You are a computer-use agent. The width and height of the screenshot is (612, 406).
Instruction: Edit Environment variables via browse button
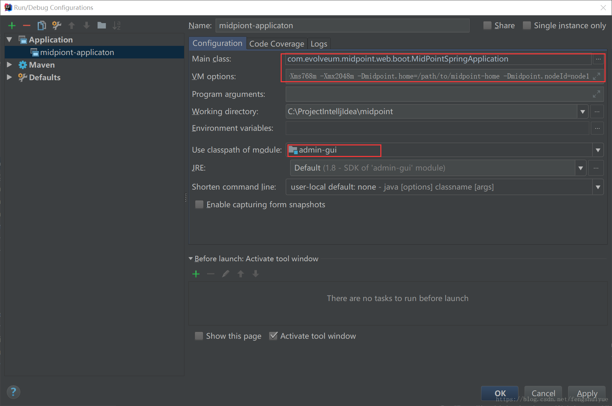coord(597,128)
